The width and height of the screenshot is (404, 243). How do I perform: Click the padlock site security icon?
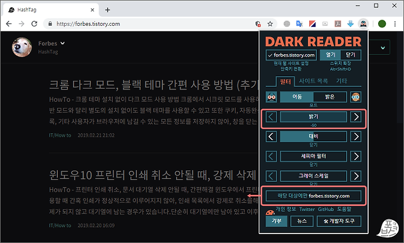point(50,24)
